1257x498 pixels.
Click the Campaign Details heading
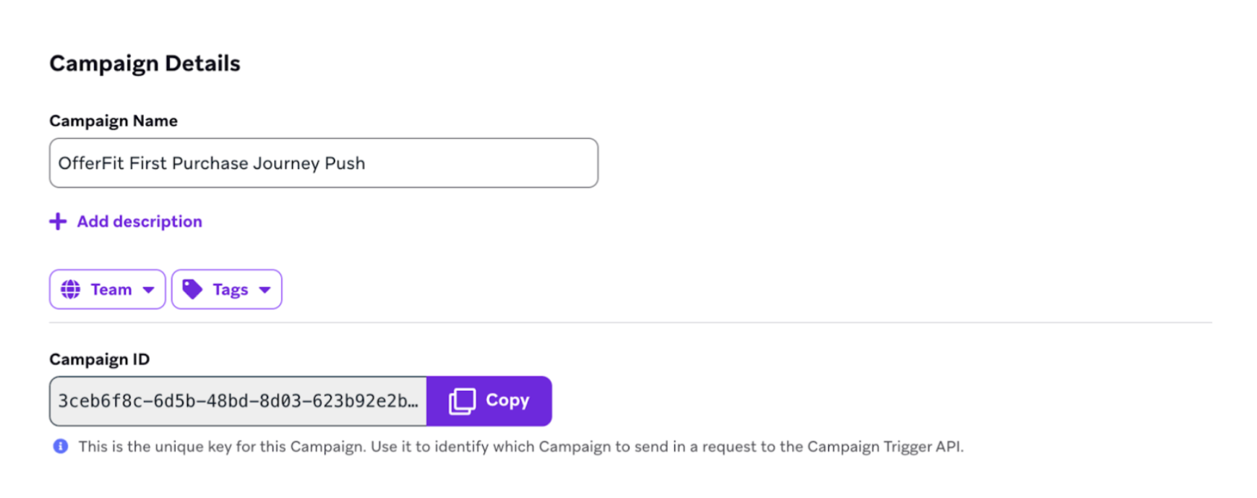click(x=145, y=64)
